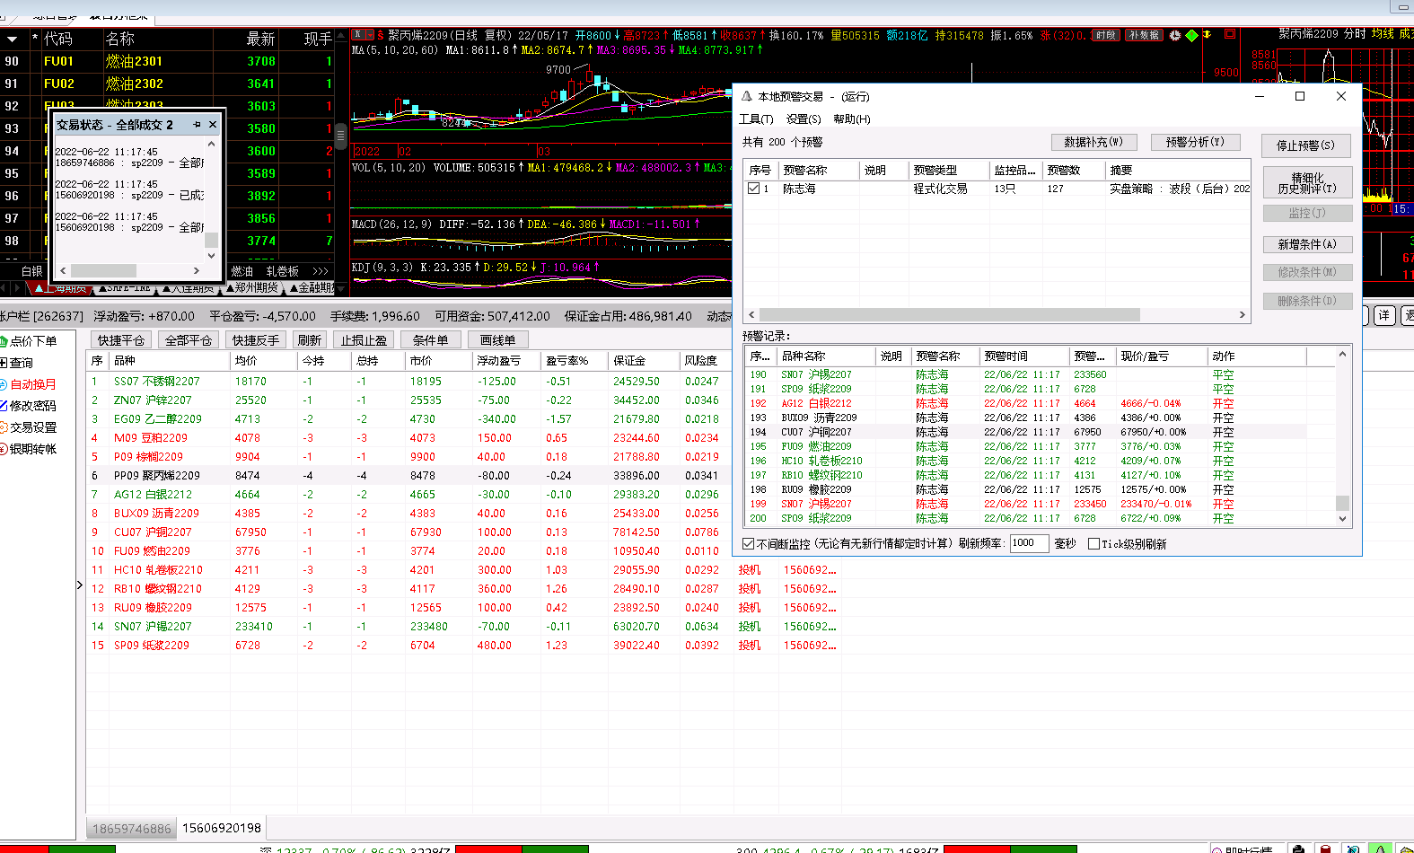The width and height of the screenshot is (1414, 853).
Task: Click the 快捷平仓 button
Action: 121,340
